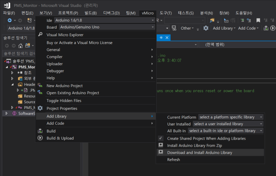Click the play icon beside Build & Upload
The image size is (276, 176).
40,138
